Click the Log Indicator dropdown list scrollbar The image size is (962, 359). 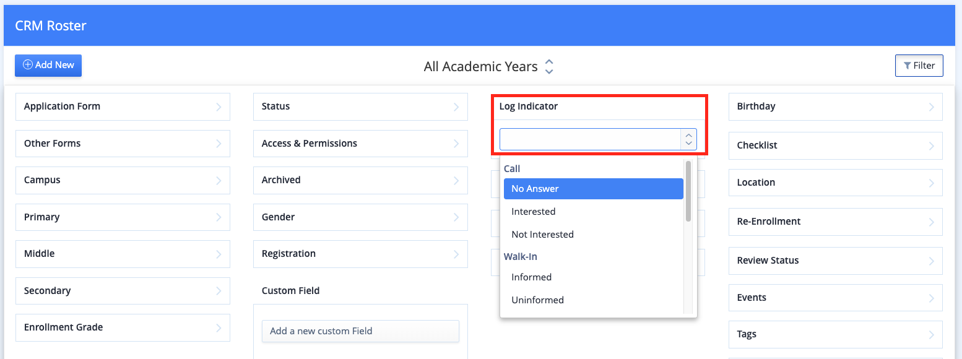point(688,191)
